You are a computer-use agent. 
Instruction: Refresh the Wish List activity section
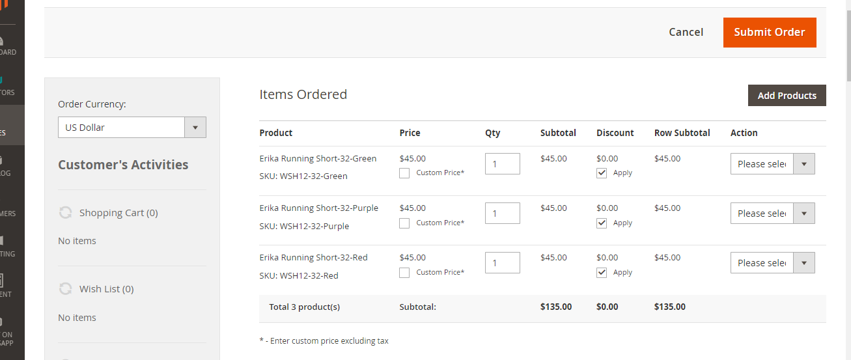tap(65, 288)
